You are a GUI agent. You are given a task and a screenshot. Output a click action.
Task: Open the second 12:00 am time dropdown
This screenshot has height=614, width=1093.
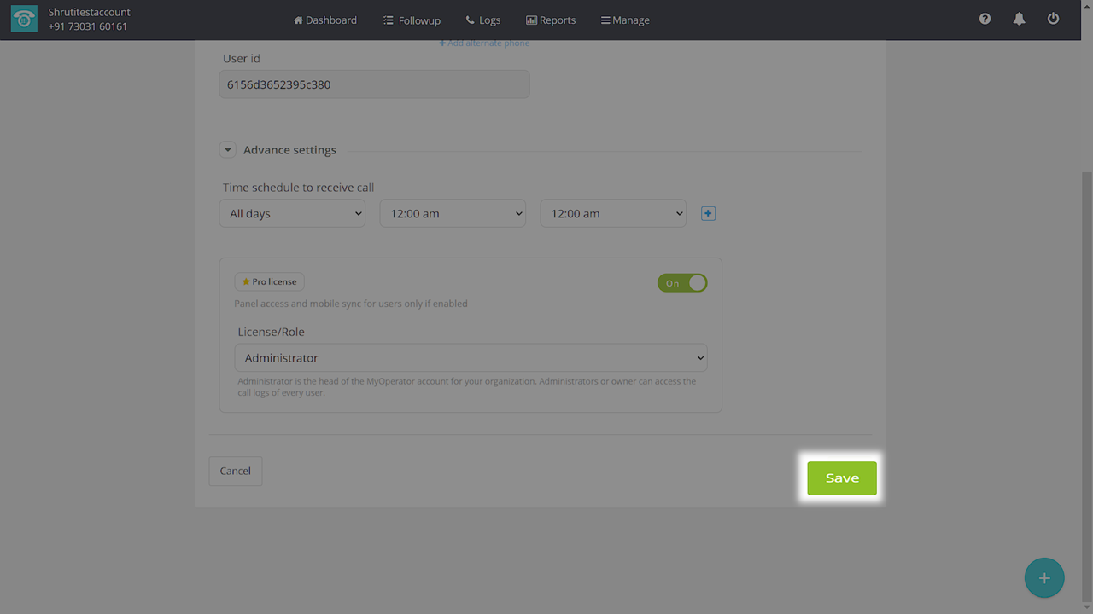(612, 213)
